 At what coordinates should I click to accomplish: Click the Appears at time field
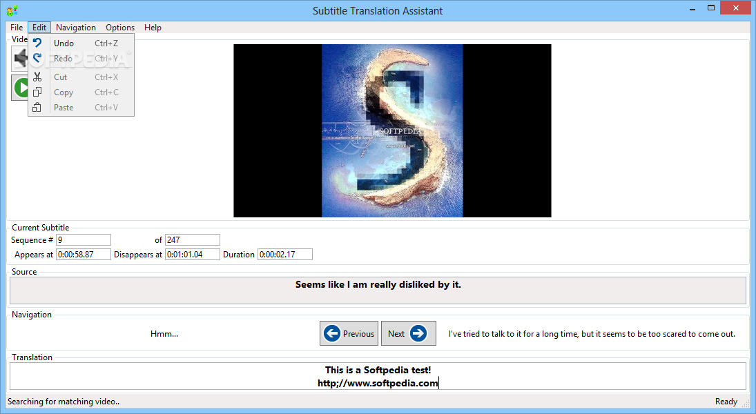84,255
